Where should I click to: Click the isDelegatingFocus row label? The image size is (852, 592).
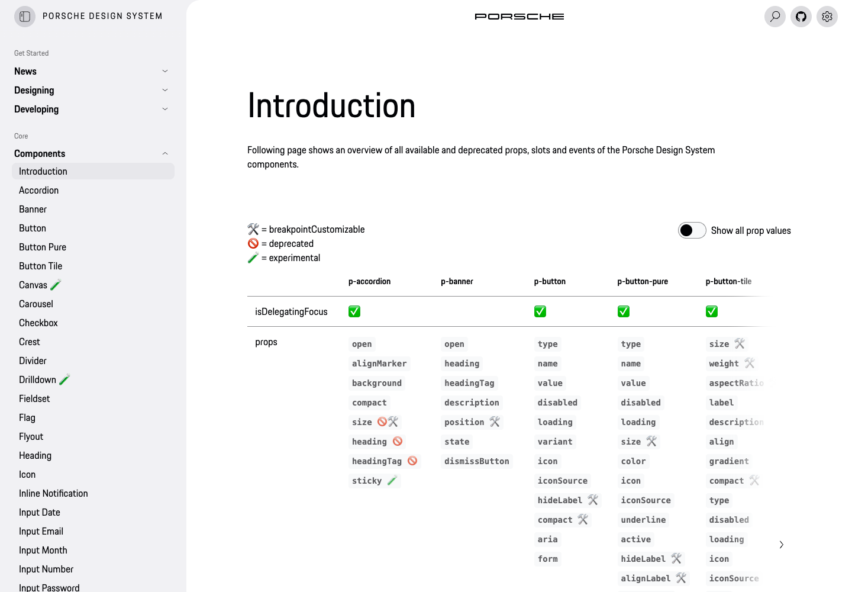point(291,311)
